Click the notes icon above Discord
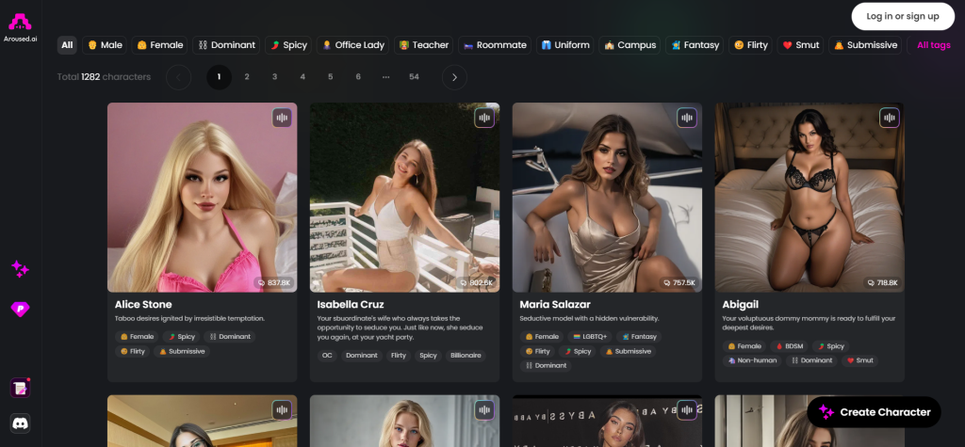Image resolution: width=965 pixels, height=447 pixels. (x=20, y=388)
